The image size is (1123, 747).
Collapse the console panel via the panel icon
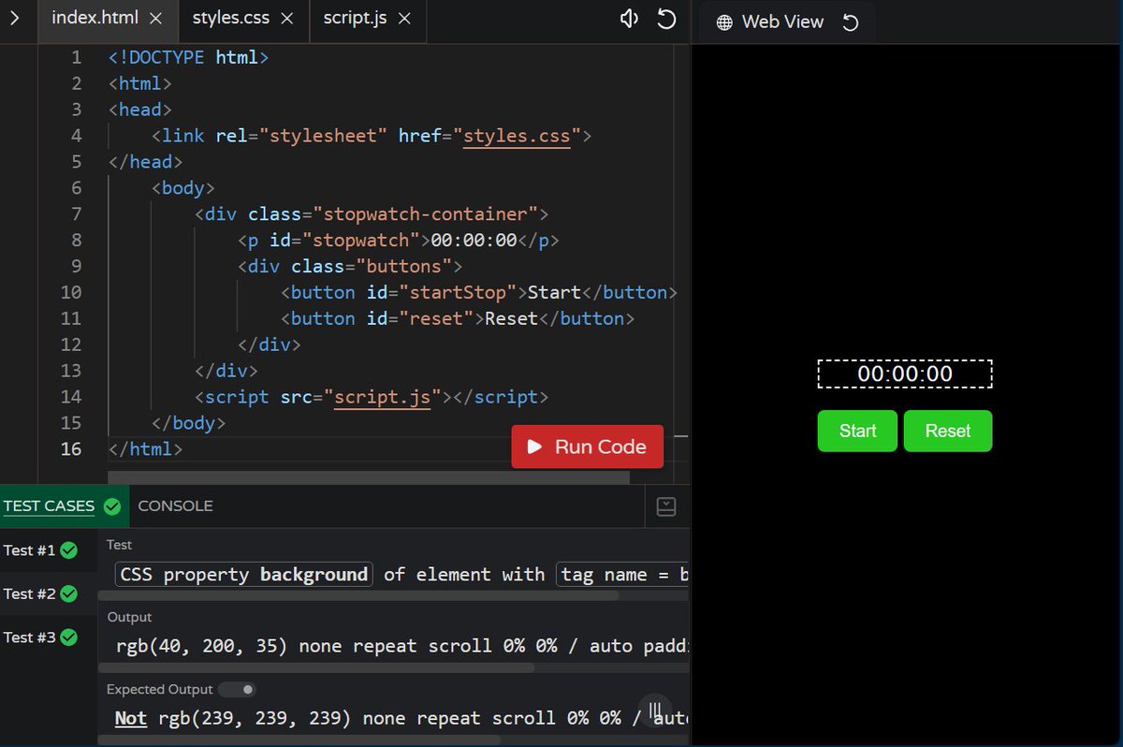point(666,505)
